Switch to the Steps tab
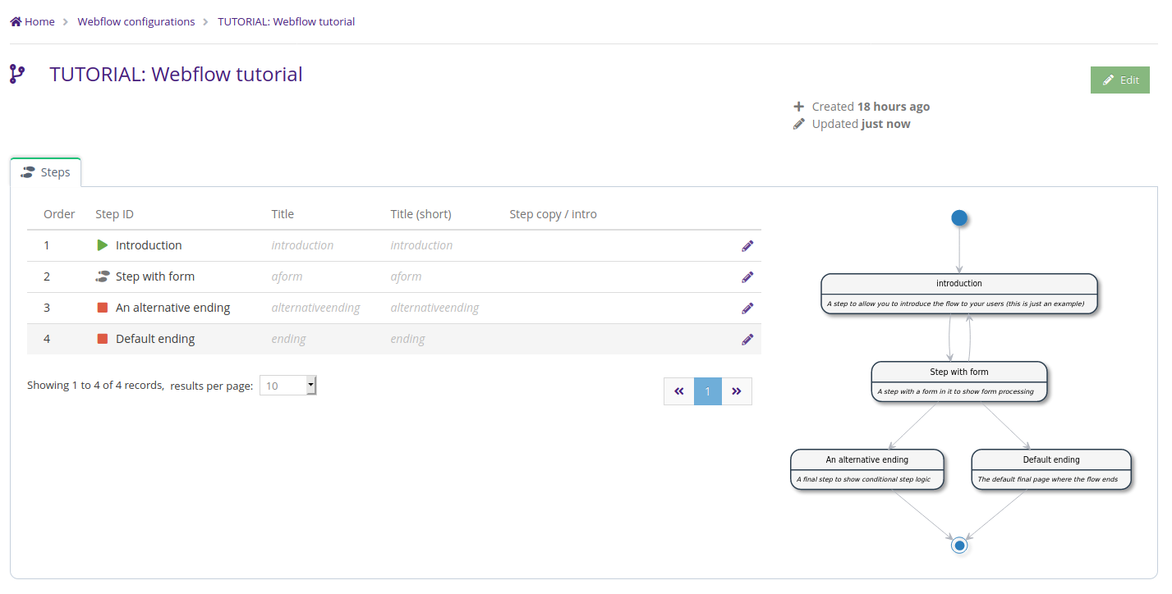This screenshot has width=1172, height=594. [46, 172]
